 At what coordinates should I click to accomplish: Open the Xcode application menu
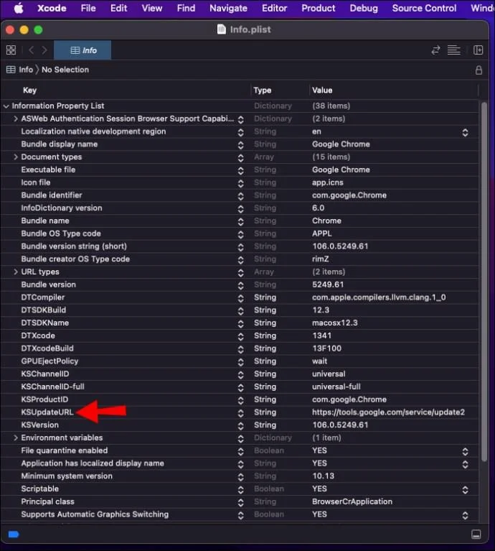(52, 8)
